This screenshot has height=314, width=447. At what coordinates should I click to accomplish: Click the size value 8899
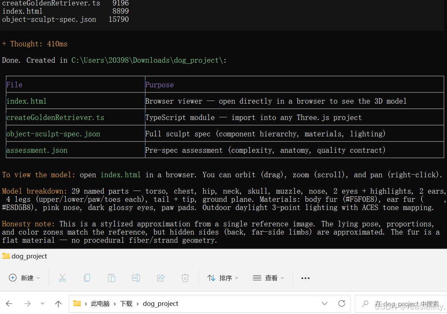tap(121, 11)
